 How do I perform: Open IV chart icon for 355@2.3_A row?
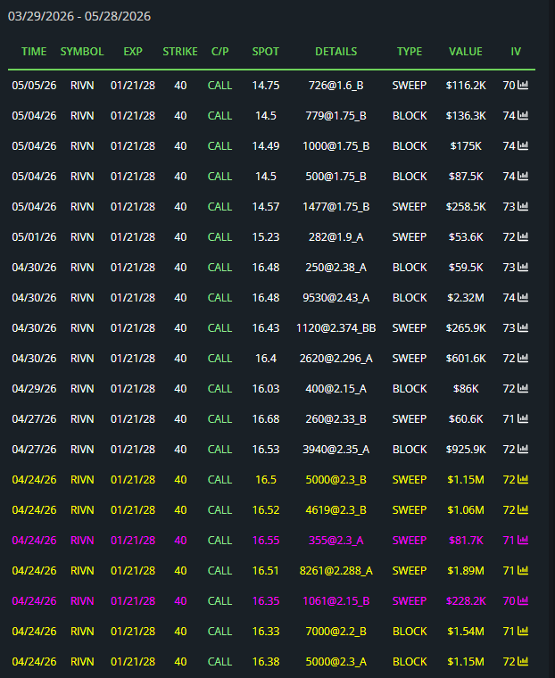click(523, 540)
